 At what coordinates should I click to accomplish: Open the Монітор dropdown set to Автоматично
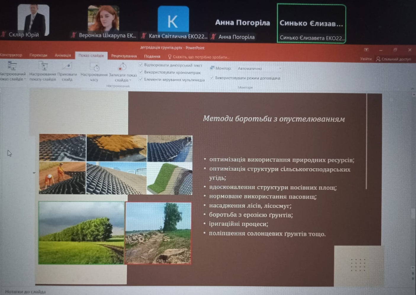click(x=259, y=69)
